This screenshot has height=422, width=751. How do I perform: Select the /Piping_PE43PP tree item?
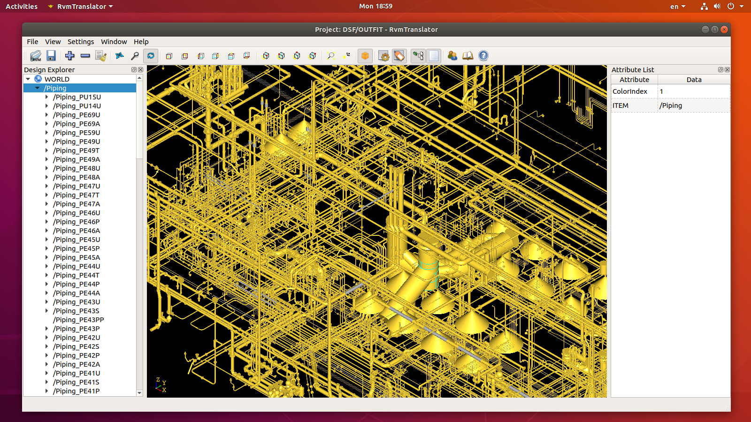(x=78, y=320)
